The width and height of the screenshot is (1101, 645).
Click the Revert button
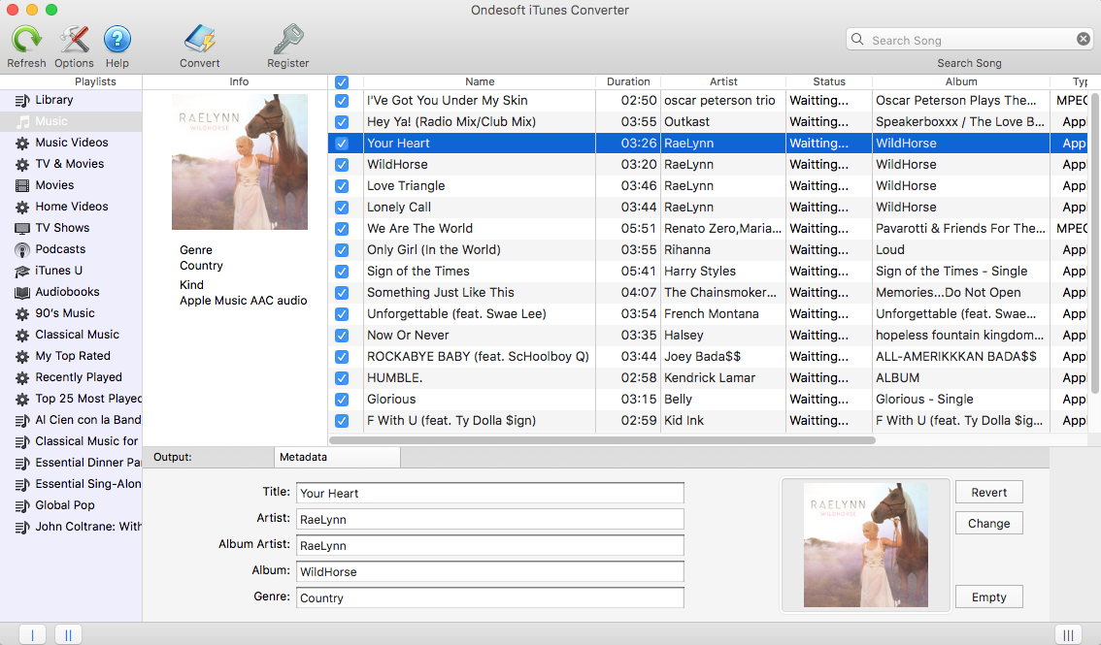(988, 493)
